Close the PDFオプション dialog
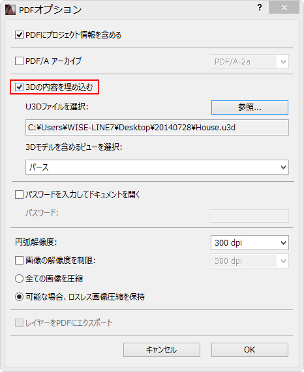Viewport: 304px width, 372px height. (x=284, y=8)
